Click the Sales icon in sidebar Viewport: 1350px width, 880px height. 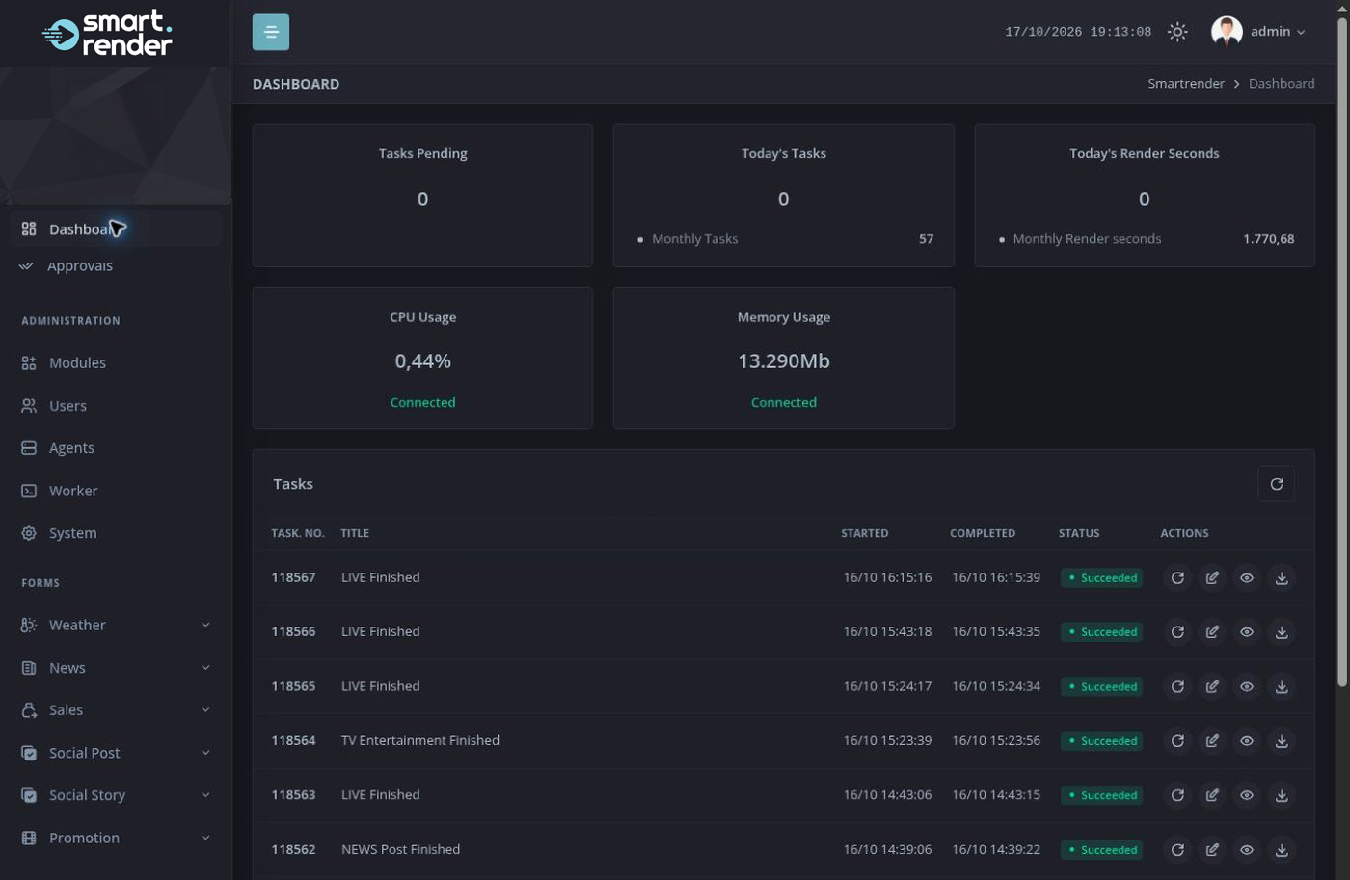tap(29, 710)
